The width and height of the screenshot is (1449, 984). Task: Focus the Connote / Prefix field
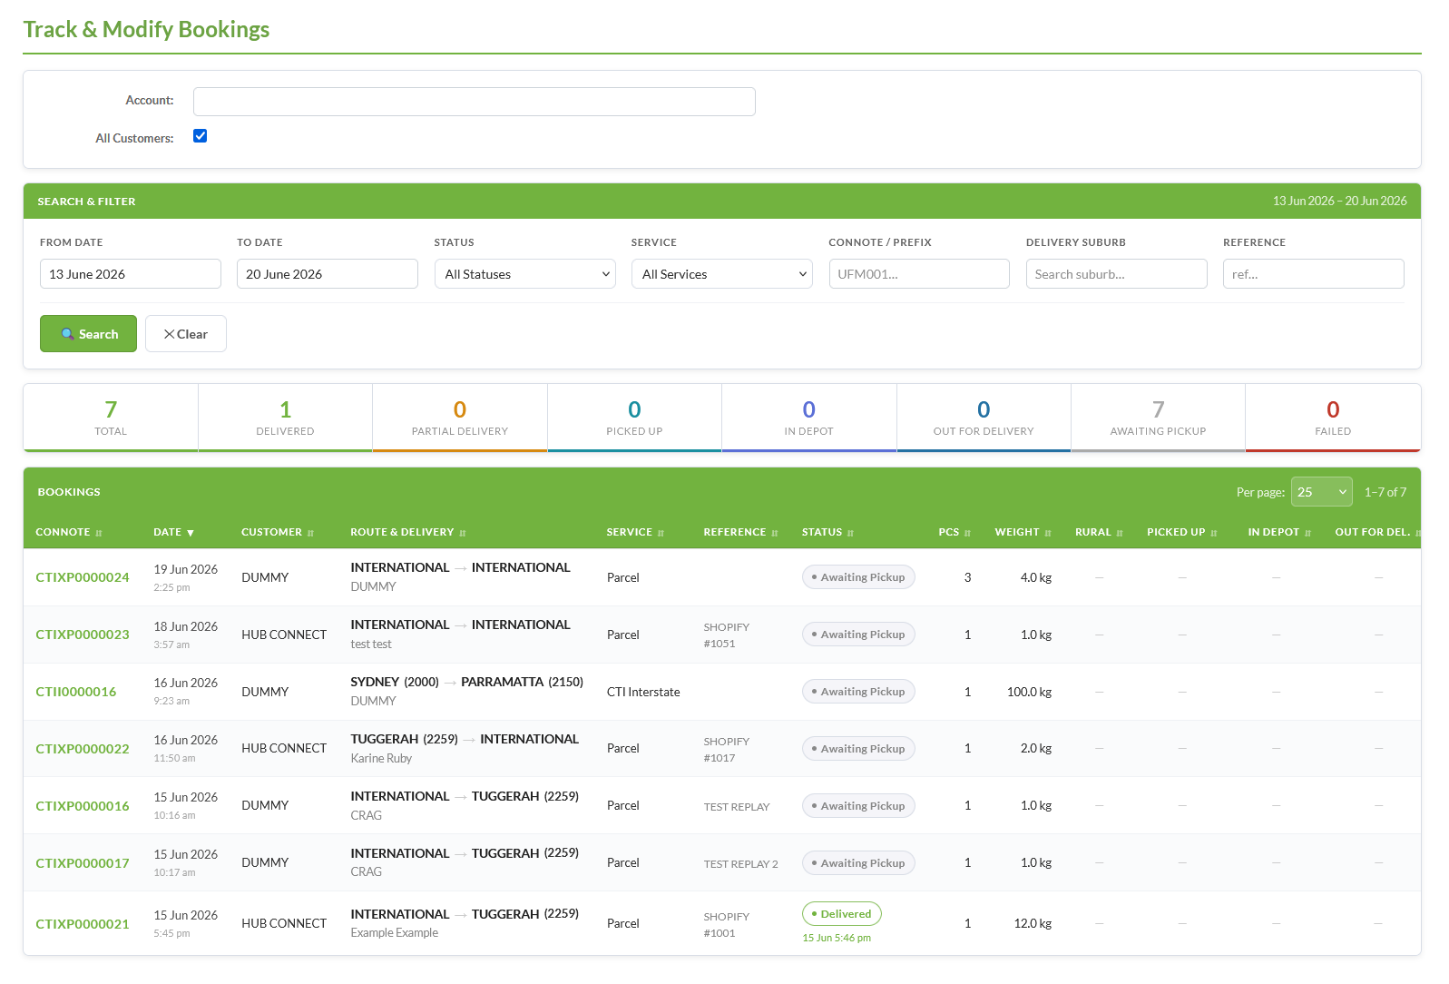point(919,274)
